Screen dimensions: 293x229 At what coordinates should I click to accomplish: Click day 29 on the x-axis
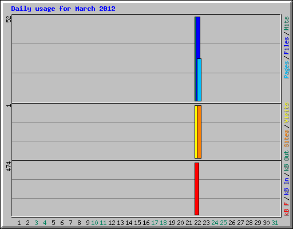(x=258, y=223)
